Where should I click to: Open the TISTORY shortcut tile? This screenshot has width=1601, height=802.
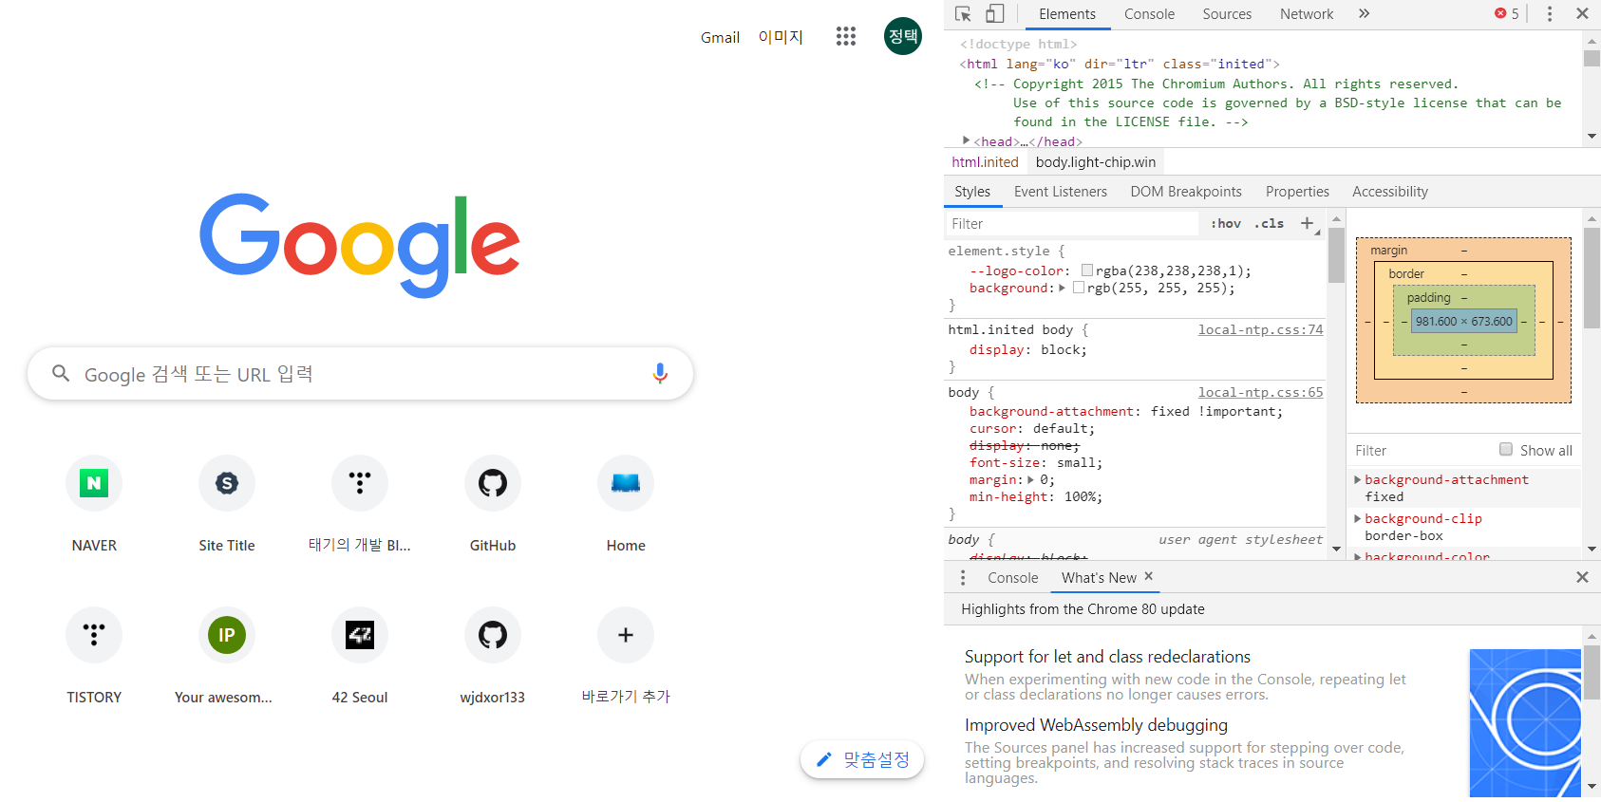[x=94, y=635]
